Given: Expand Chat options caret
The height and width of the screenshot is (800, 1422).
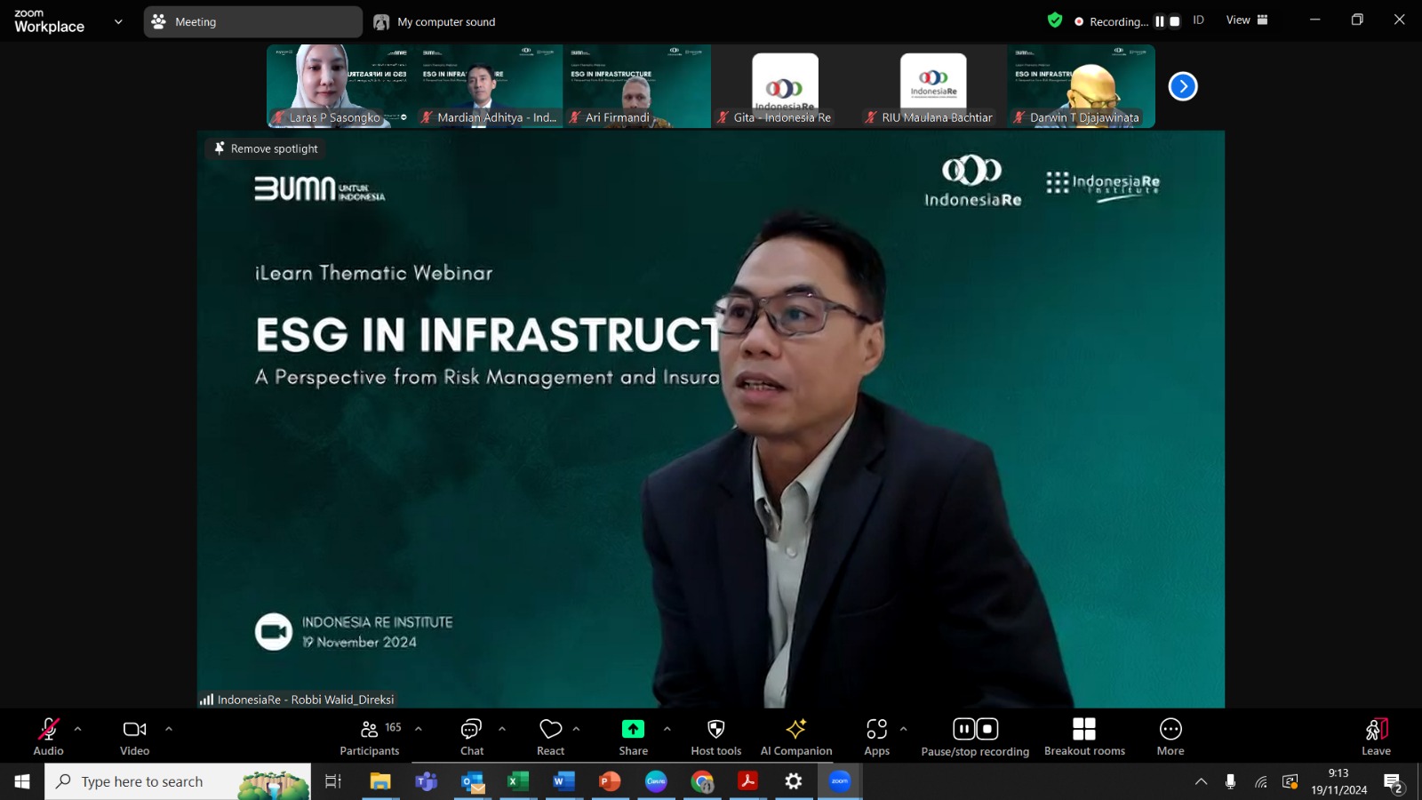Looking at the screenshot, I should [502, 729].
